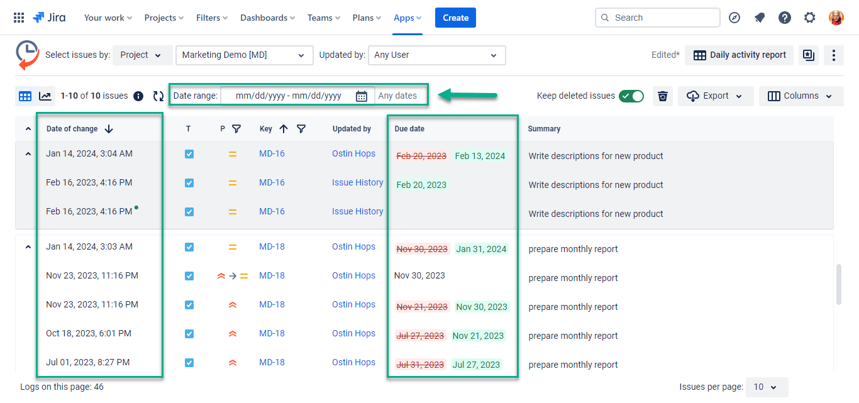The width and height of the screenshot is (859, 403).
Task: Open the date range calendar picker
Action: tap(362, 95)
